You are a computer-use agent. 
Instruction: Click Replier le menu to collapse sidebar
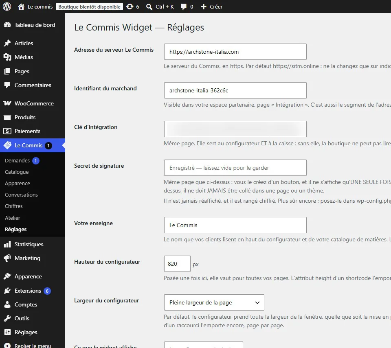[33, 345]
